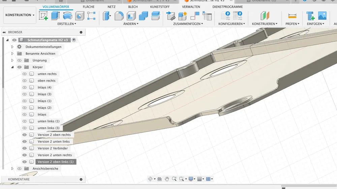
Task: Switch to the FLÄCHE tab
Action: point(89,7)
